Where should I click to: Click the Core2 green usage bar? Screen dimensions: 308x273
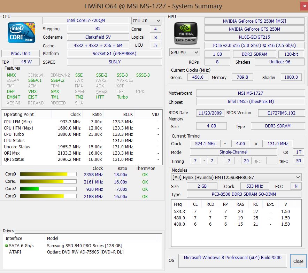point(48,189)
